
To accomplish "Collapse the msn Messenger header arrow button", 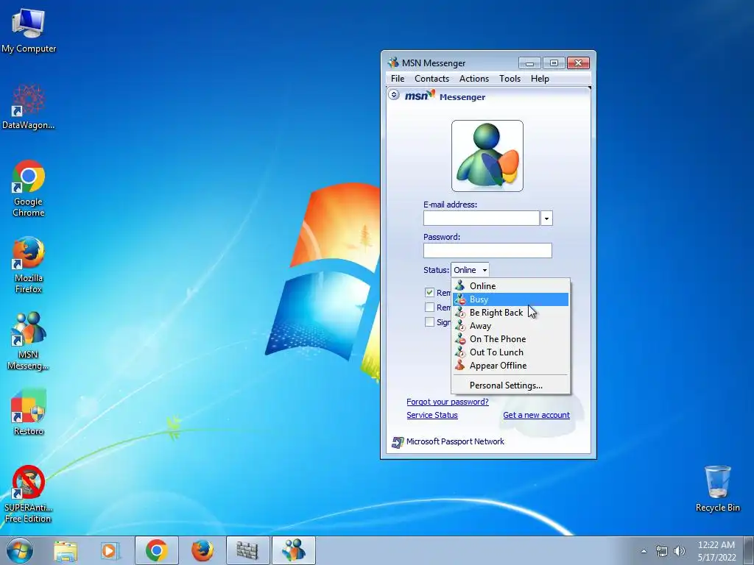I will (394, 95).
